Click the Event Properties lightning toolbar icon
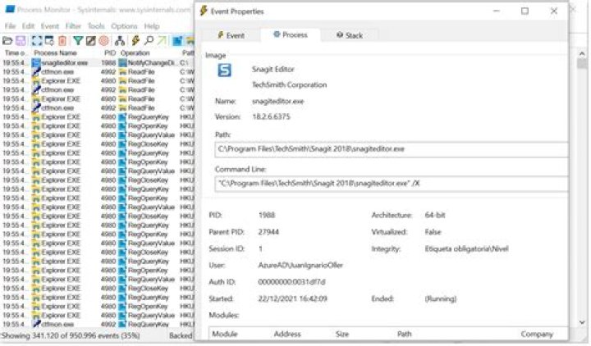The width and height of the screenshot is (591, 346). [x=135, y=40]
